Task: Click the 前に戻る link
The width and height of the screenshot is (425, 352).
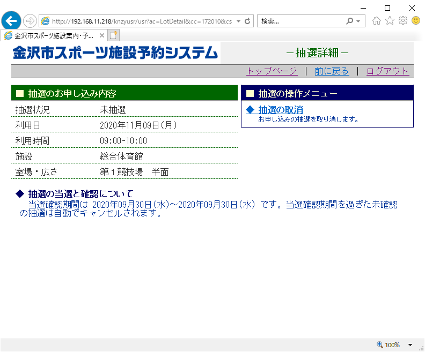Action: [332, 71]
